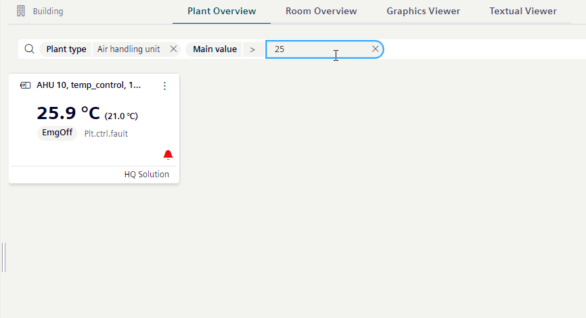Click the search magnifier icon
Viewport: 586px width, 318px height.
click(29, 49)
